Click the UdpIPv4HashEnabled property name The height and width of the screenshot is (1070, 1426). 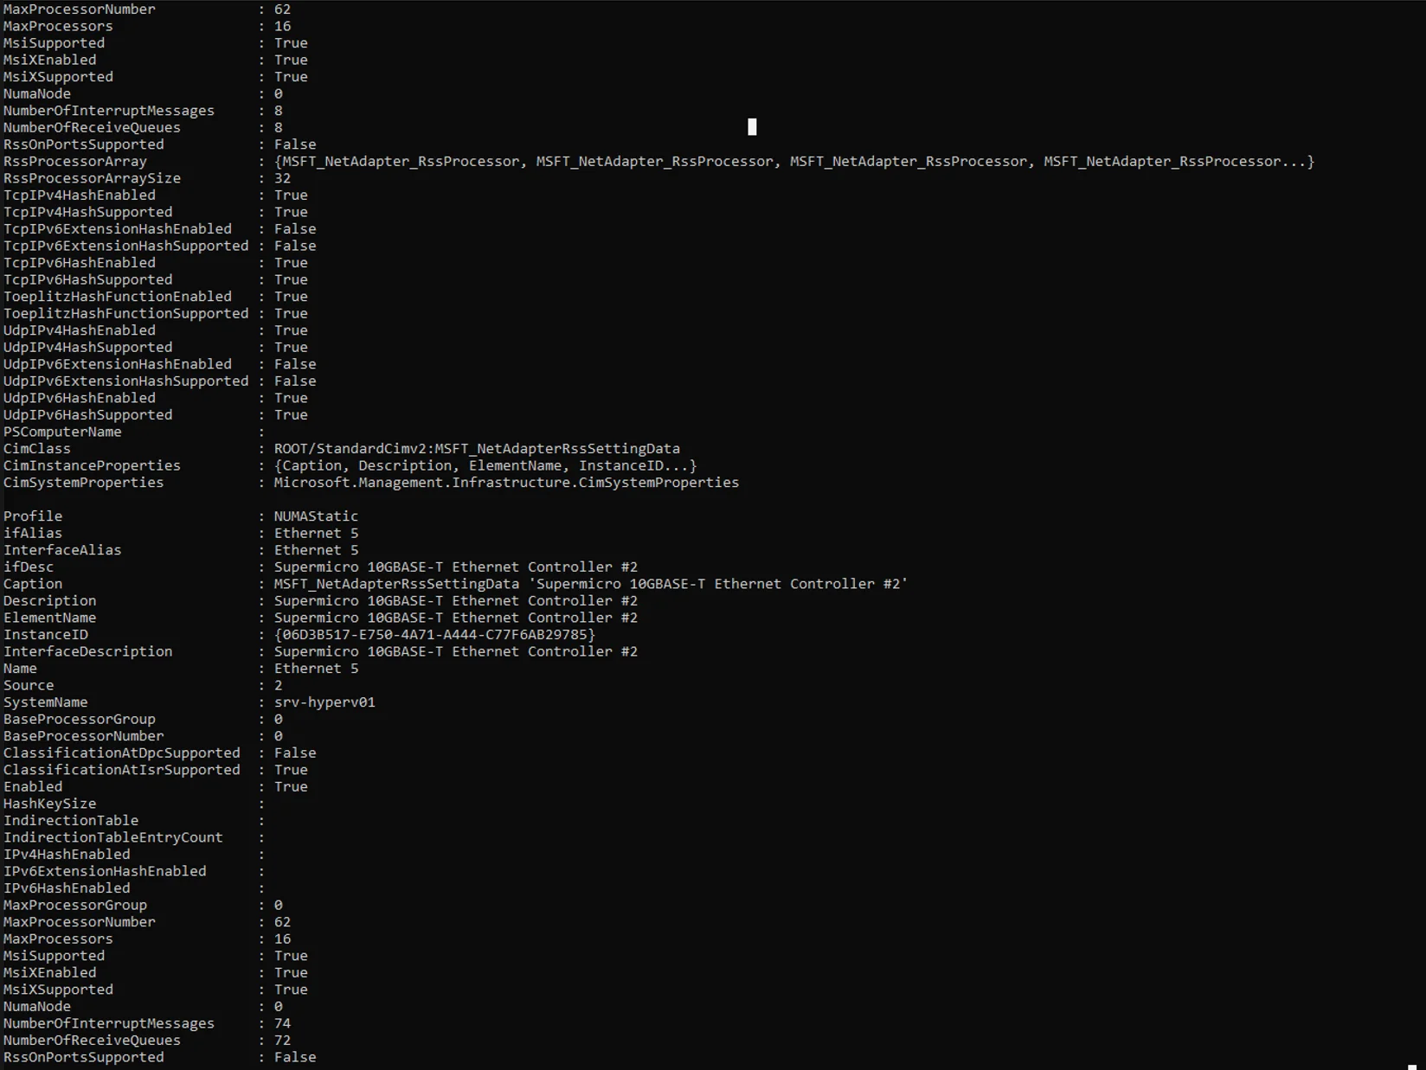pyautogui.click(x=80, y=330)
